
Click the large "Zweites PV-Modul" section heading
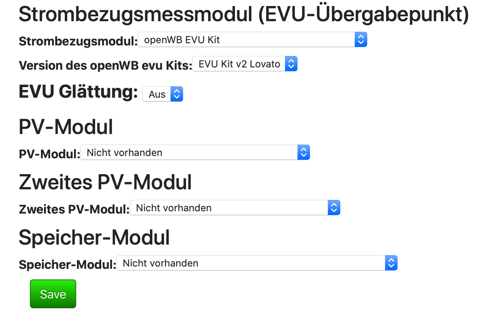(x=105, y=182)
